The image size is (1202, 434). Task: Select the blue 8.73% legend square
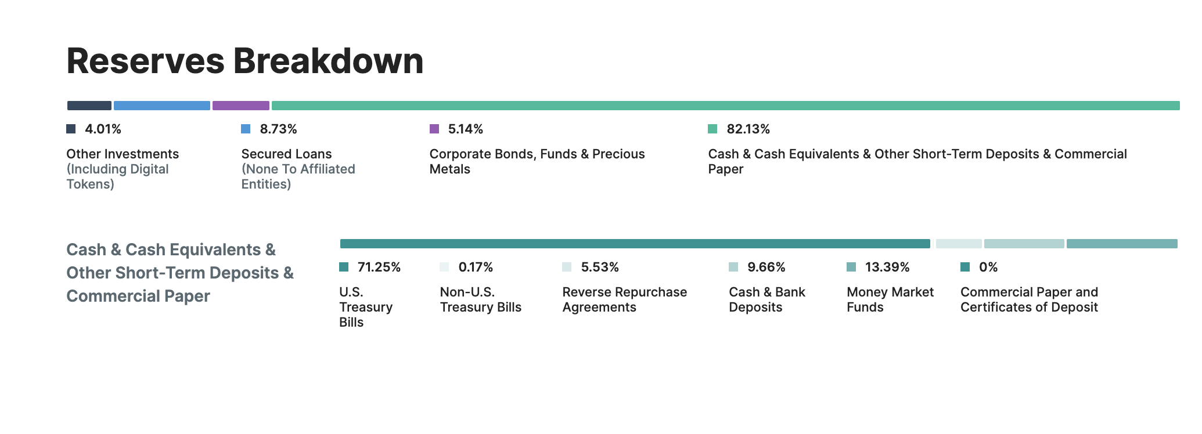(x=246, y=129)
